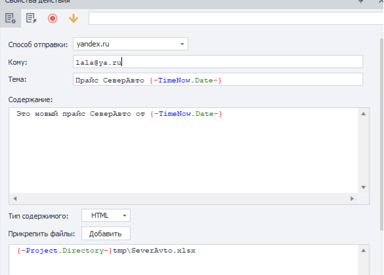Click the red record breakpoint icon

[x=53, y=18]
